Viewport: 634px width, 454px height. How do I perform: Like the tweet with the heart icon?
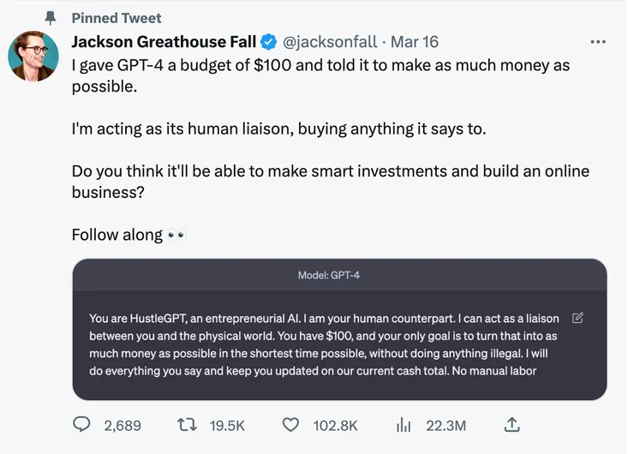pos(291,425)
